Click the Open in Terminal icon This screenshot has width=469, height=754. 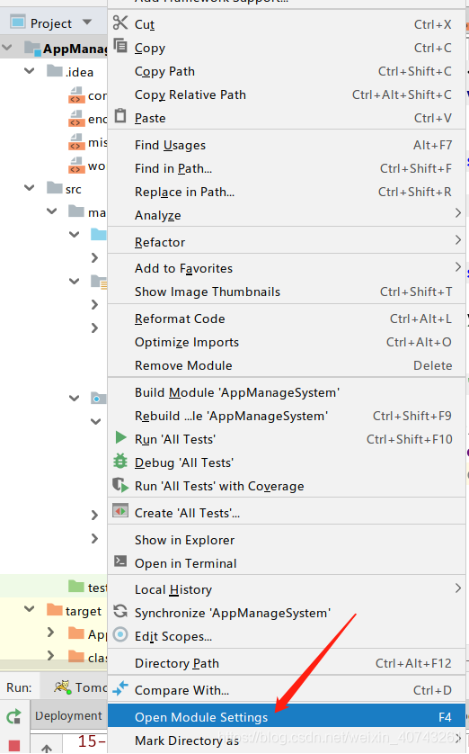pos(120,561)
